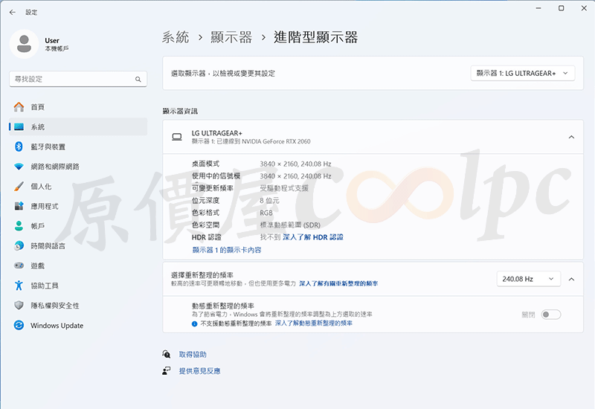Open Windows Update in the sidebar
Image resolution: width=595 pixels, height=409 pixels.
click(78, 325)
